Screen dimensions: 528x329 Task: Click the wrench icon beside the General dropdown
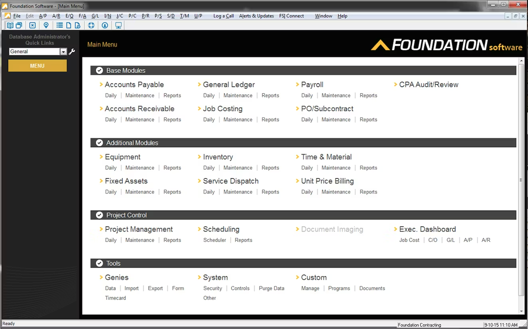(x=72, y=51)
